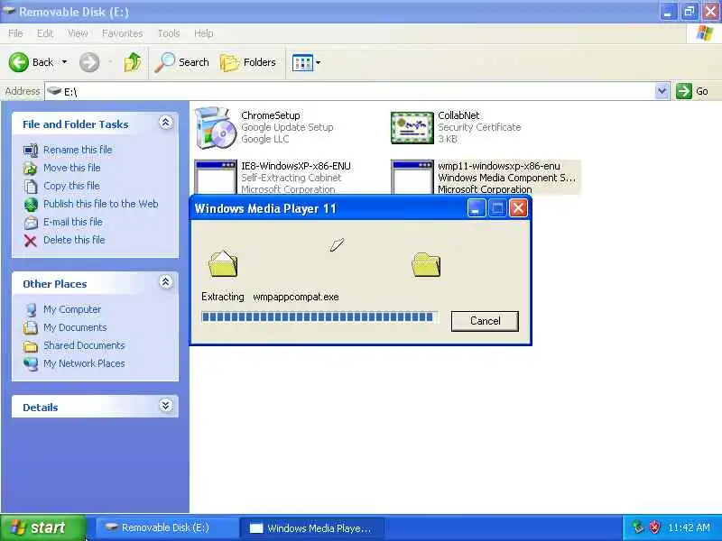Image resolution: width=722 pixels, height=541 pixels.
Task: Click the green Go button
Action: (x=692, y=91)
